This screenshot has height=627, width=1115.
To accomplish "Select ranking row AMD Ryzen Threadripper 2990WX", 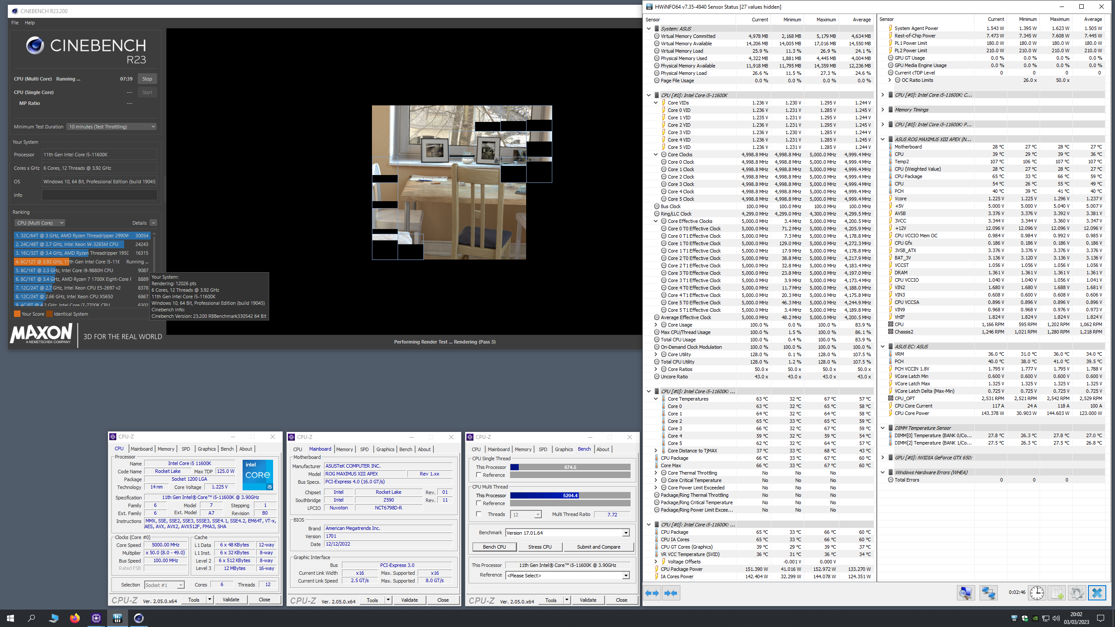I will point(82,236).
